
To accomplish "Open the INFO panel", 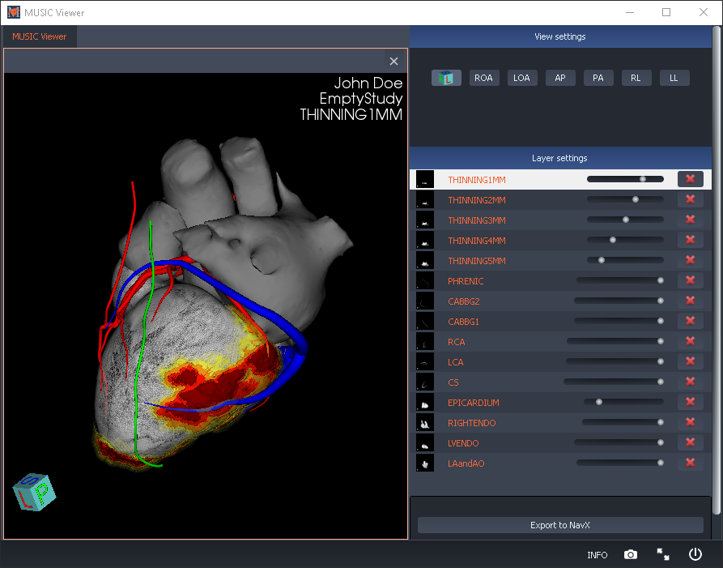I will (598, 554).
